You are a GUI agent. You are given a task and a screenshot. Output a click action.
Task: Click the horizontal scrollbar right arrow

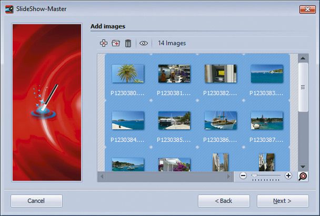(229, 176)
